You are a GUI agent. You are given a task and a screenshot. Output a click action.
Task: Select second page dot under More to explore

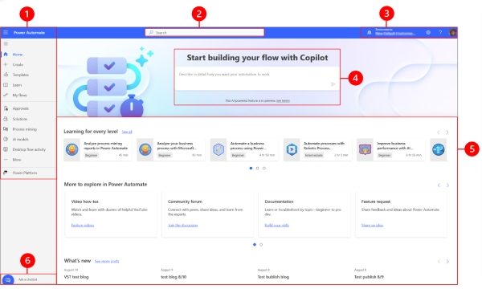(261, 245)
